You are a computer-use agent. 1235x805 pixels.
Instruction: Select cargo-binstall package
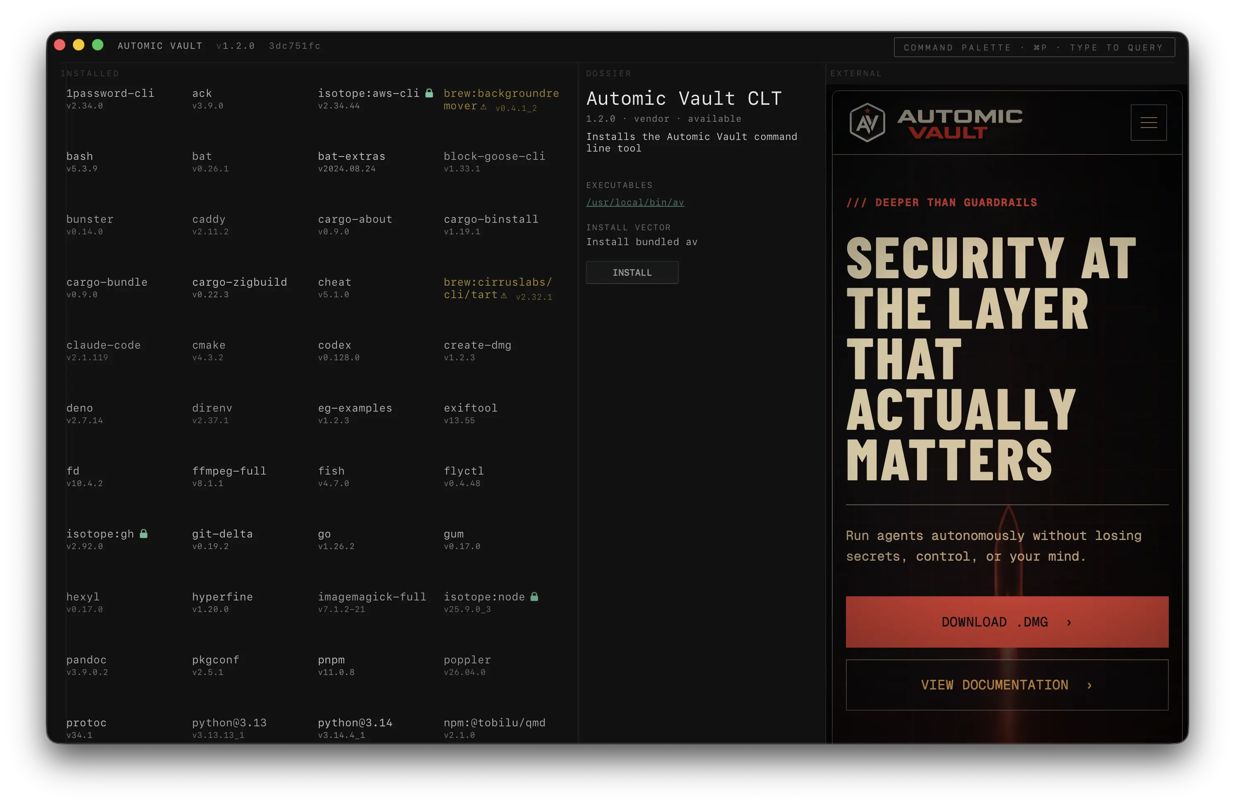[491, 225]
